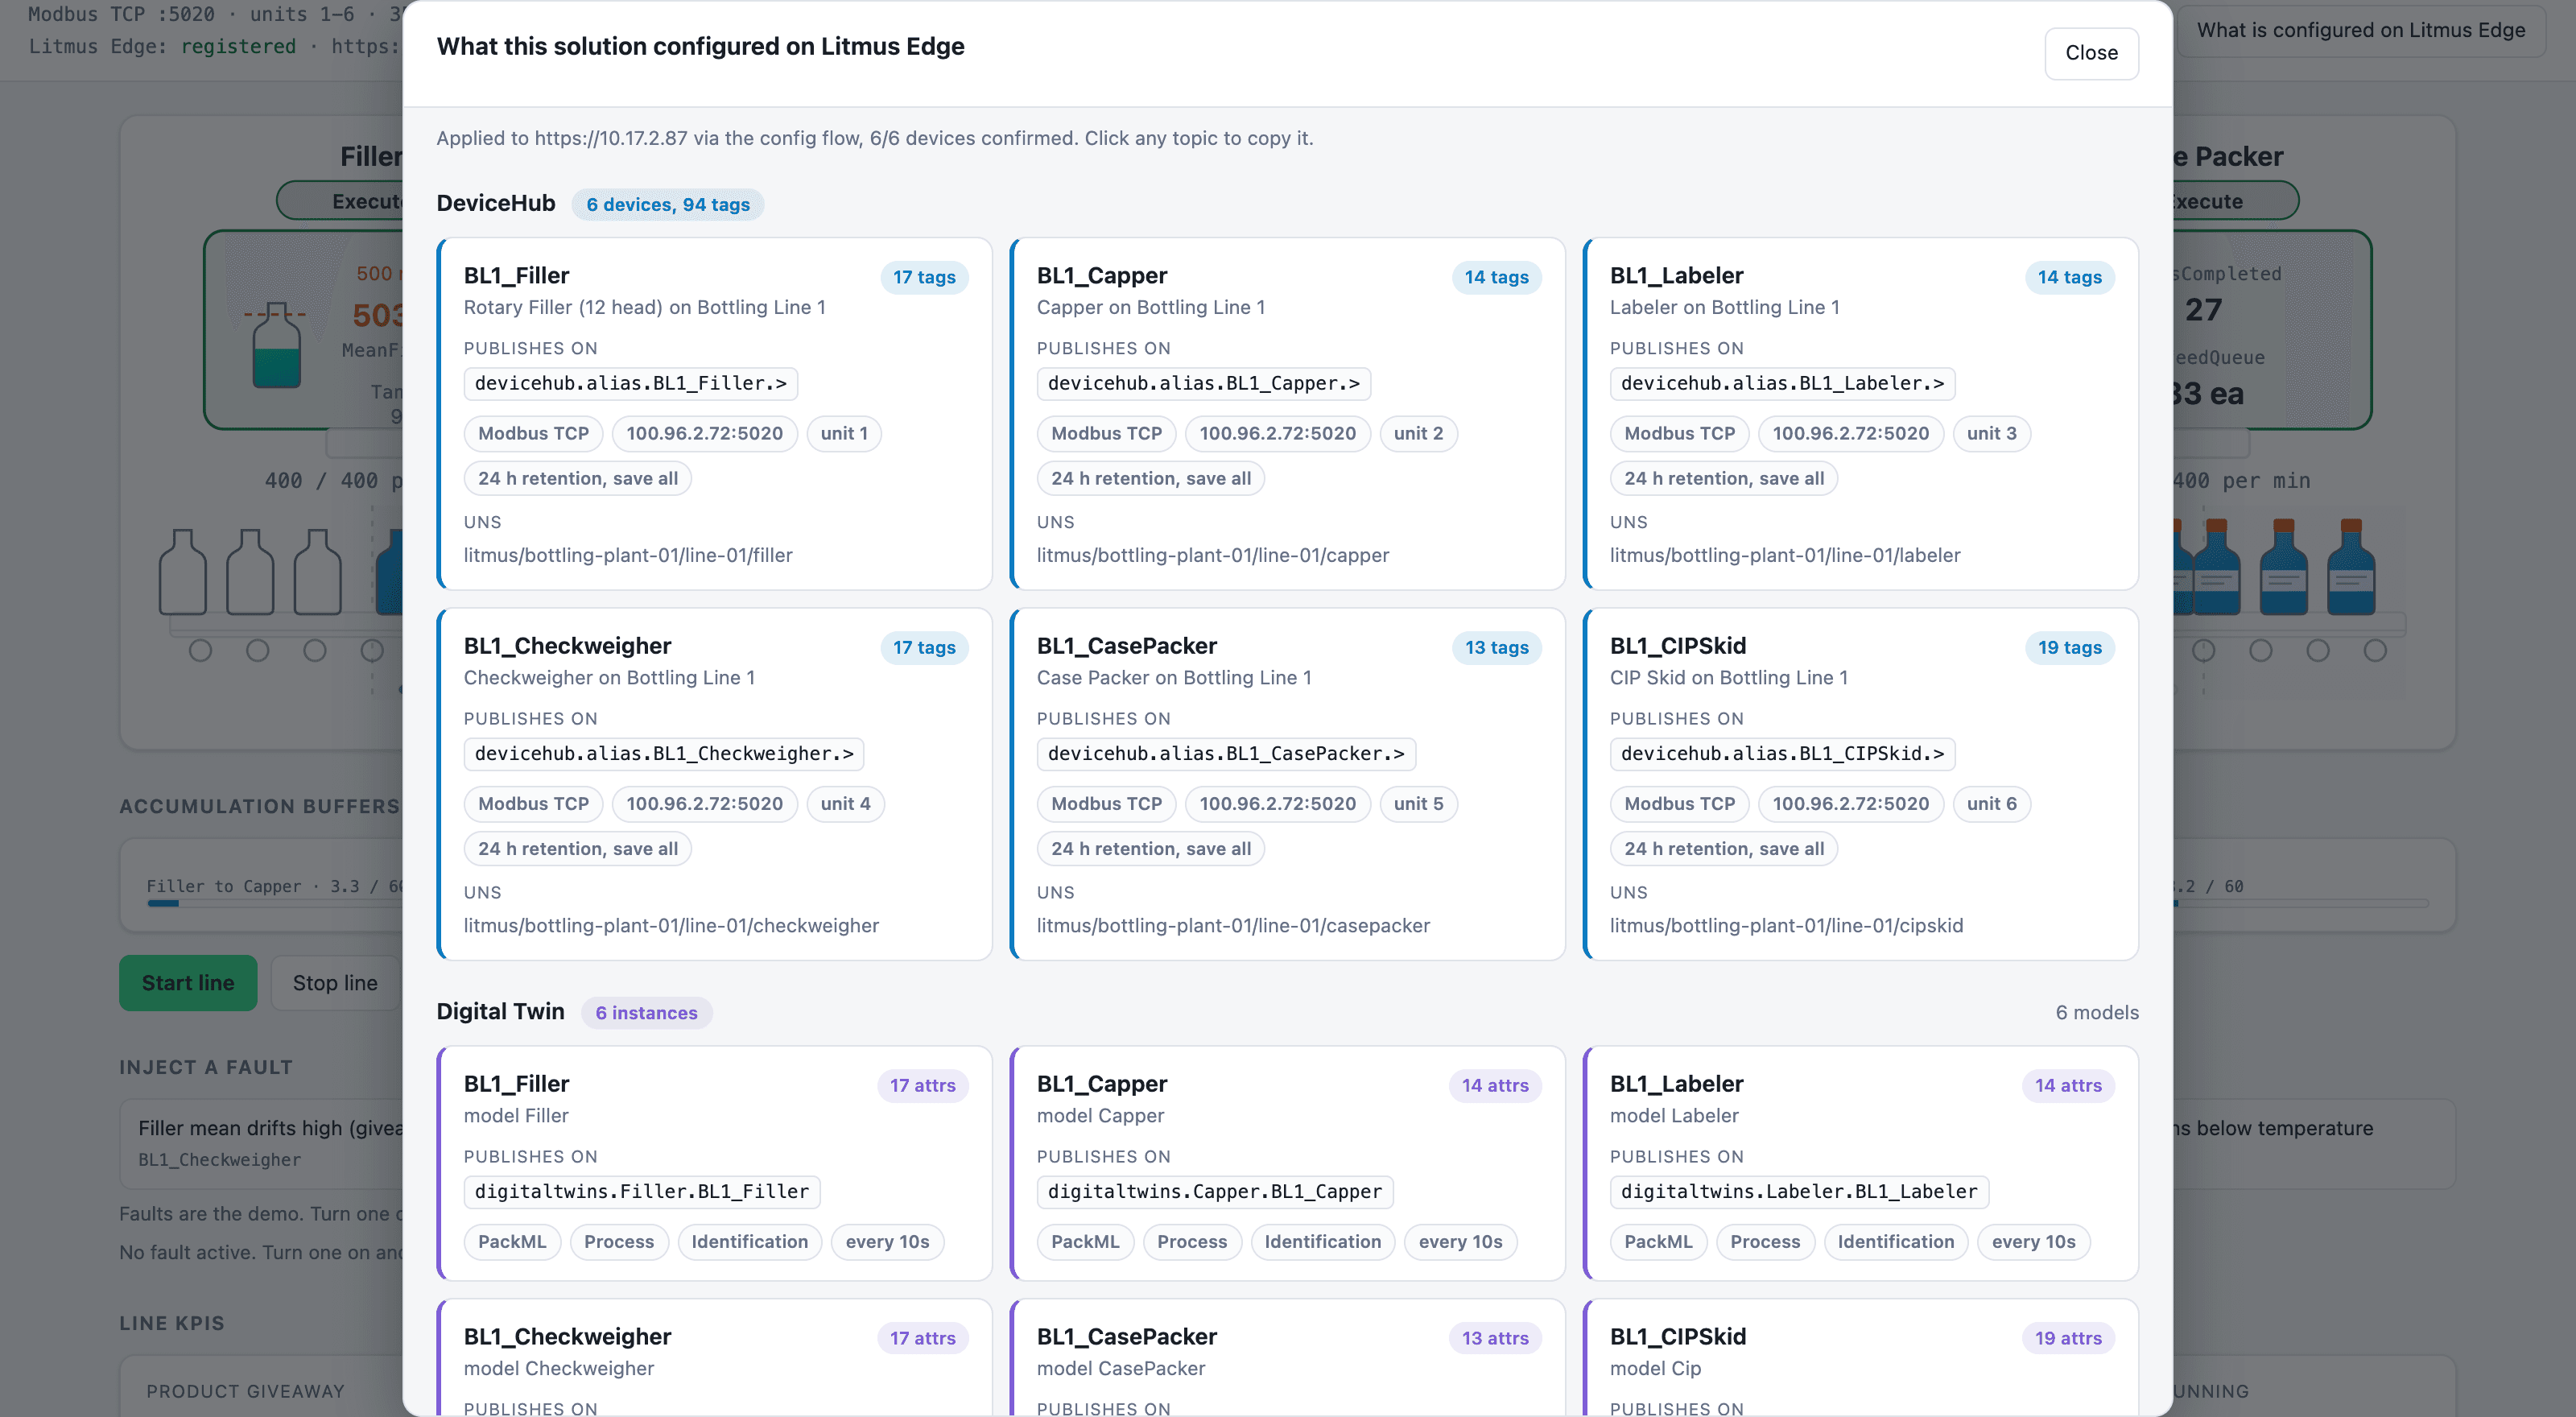Click the UNS path ending in /labeler

[x=1785, y=556]
